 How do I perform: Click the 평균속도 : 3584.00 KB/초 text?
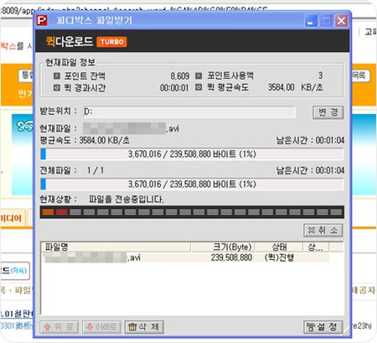pyautogui.click(x=85, y=140)
